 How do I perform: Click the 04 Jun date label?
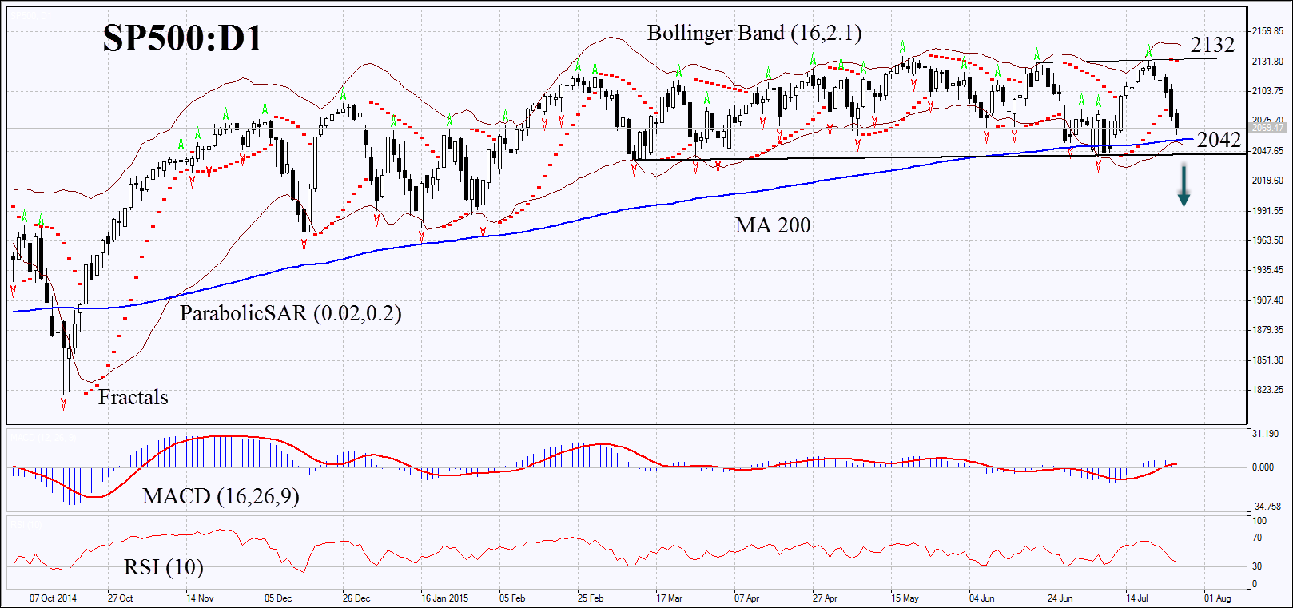tap(982, 598)
